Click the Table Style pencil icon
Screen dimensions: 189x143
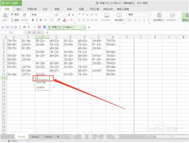coord(173,15)
